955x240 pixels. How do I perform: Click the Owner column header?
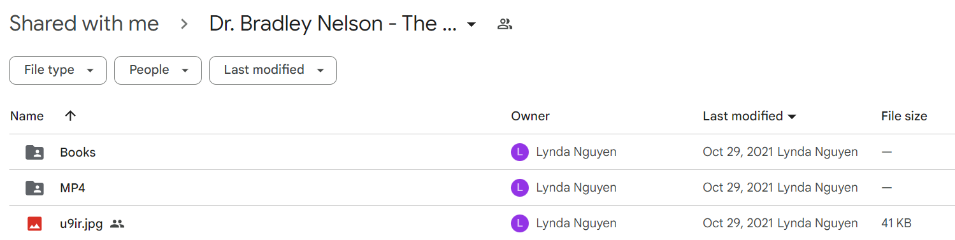[530, 116]
